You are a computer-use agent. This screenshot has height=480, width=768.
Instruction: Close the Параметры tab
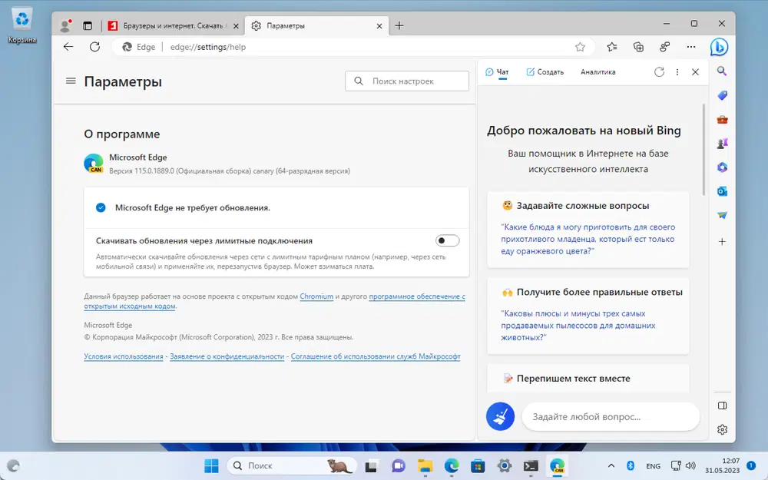point(379,26)
